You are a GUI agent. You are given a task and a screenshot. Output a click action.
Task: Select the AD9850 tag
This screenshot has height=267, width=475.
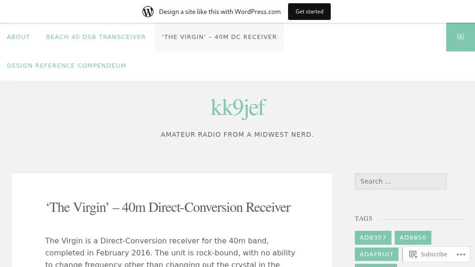tap(413, 238)
